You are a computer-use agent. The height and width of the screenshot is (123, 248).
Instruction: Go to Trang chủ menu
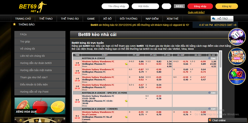23,19
